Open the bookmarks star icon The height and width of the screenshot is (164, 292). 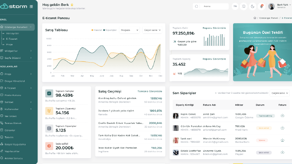coord(244,6)
